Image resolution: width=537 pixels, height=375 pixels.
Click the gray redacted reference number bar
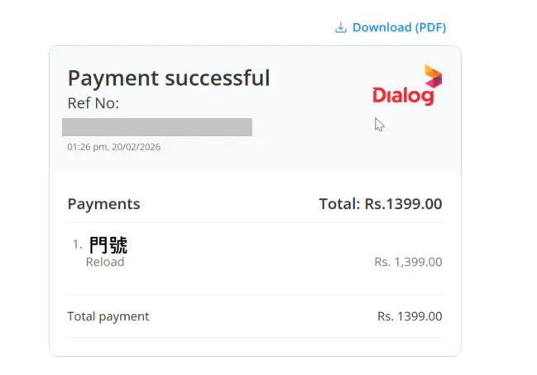click(x=157, y=127)
